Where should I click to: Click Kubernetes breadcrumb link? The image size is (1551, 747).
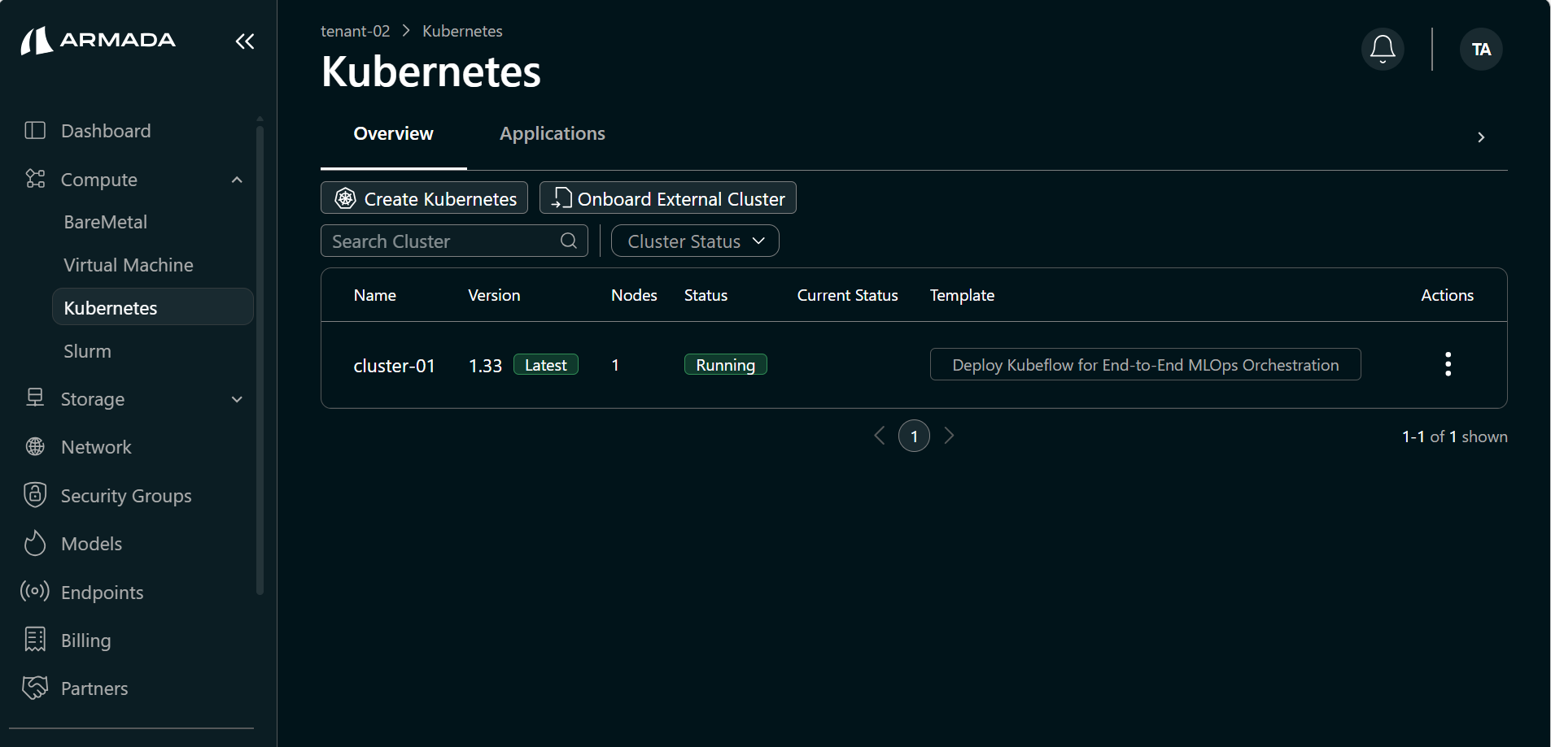[x=462, y=31]
